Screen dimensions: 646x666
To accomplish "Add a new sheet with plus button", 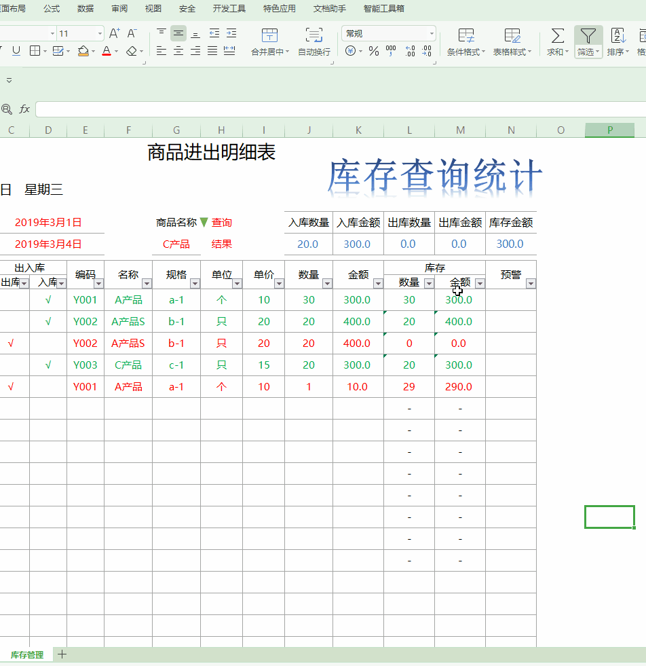I will pyautogui.click(x=62, y=654).
